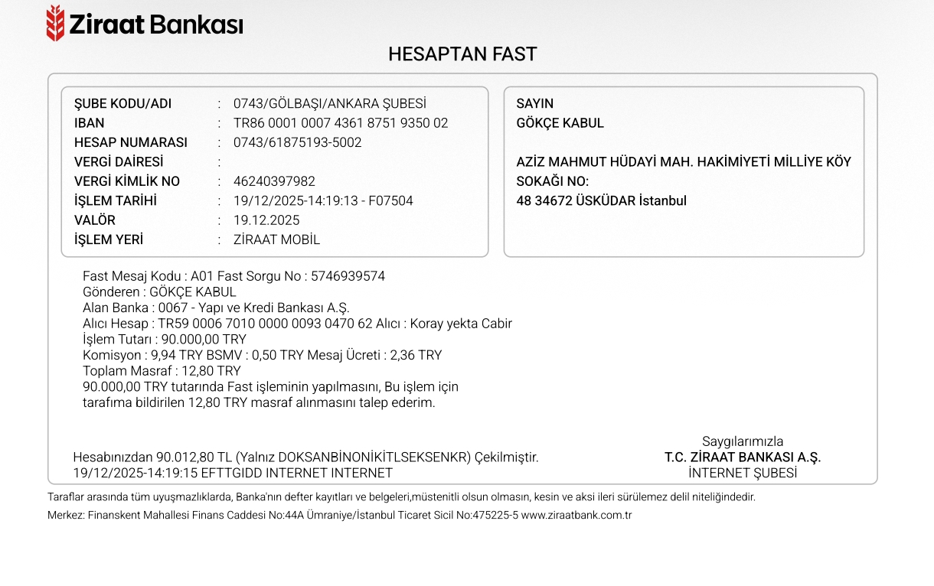
Task: Select the VALÖR date 19.12.2025
Action: (x=266, y=220)
